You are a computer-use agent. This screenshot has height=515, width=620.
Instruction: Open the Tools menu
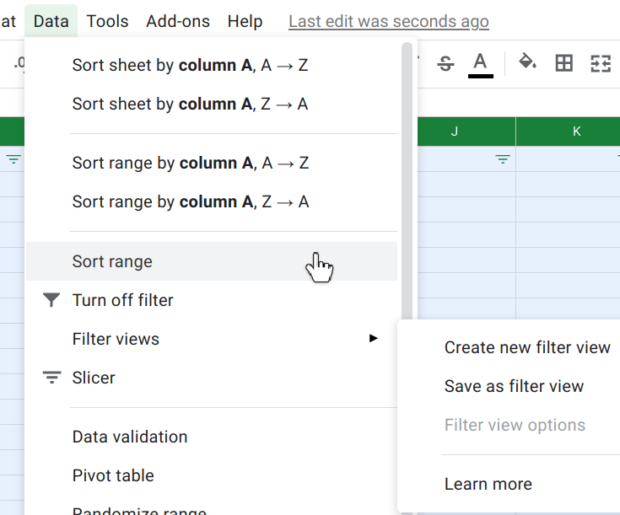[x=107, y=21]
